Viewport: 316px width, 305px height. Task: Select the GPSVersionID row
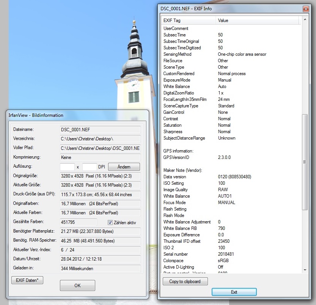pyautogui.click(x=176, y=157)
